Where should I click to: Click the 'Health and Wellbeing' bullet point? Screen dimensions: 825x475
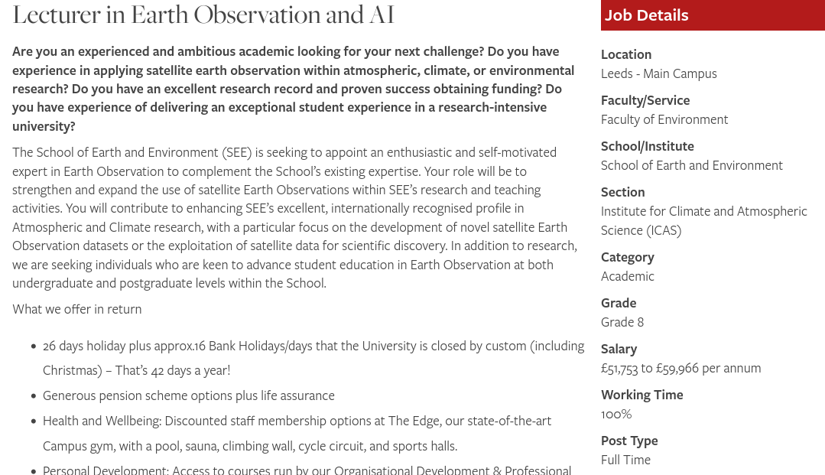click(297, 433)
